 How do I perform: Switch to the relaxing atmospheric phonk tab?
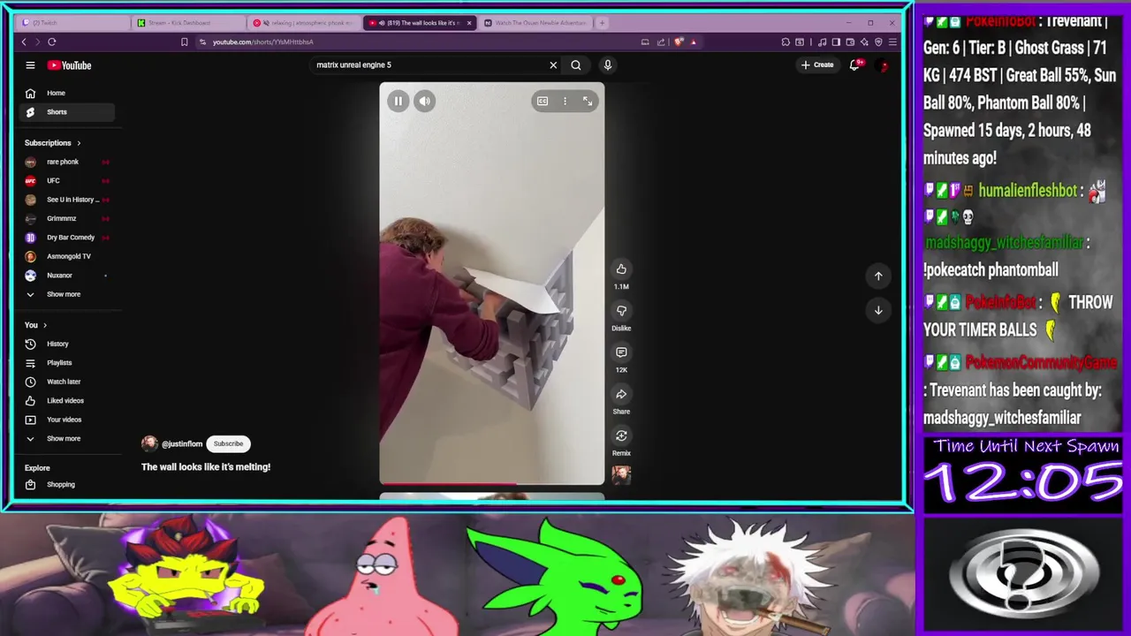[x=303, y=23]
